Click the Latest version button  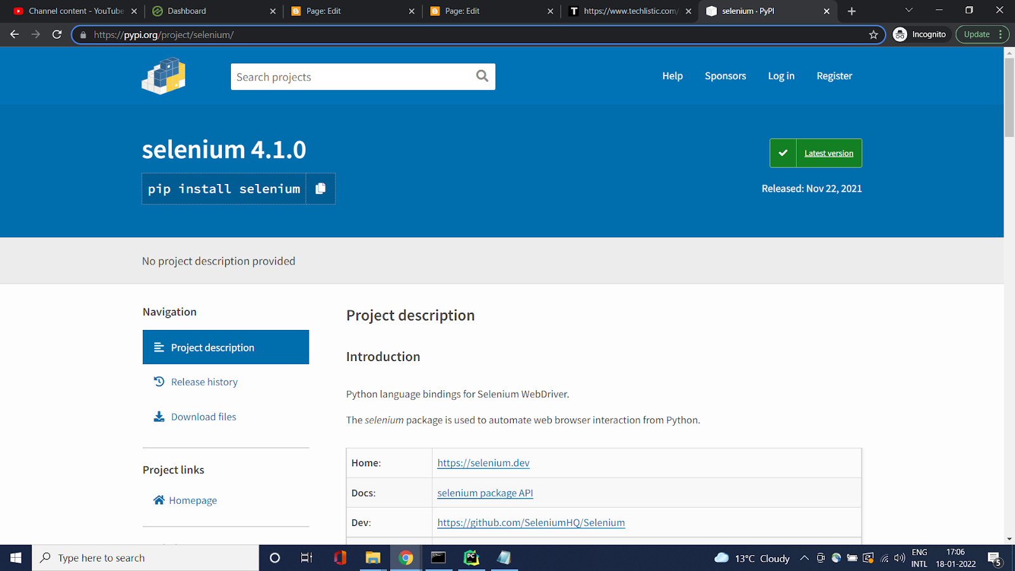pyautogui.click(x=816, y=153)
